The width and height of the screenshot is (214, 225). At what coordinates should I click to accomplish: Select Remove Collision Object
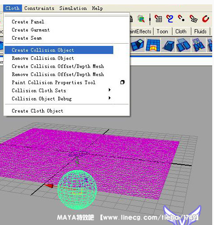click(43, 58)
